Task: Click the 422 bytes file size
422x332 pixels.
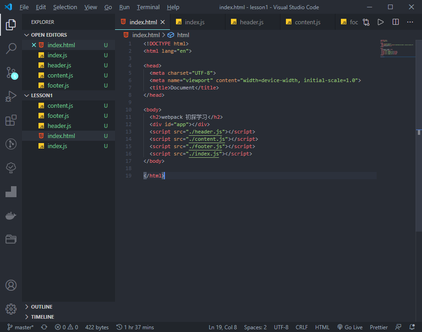Action: [x=97, y=327]
